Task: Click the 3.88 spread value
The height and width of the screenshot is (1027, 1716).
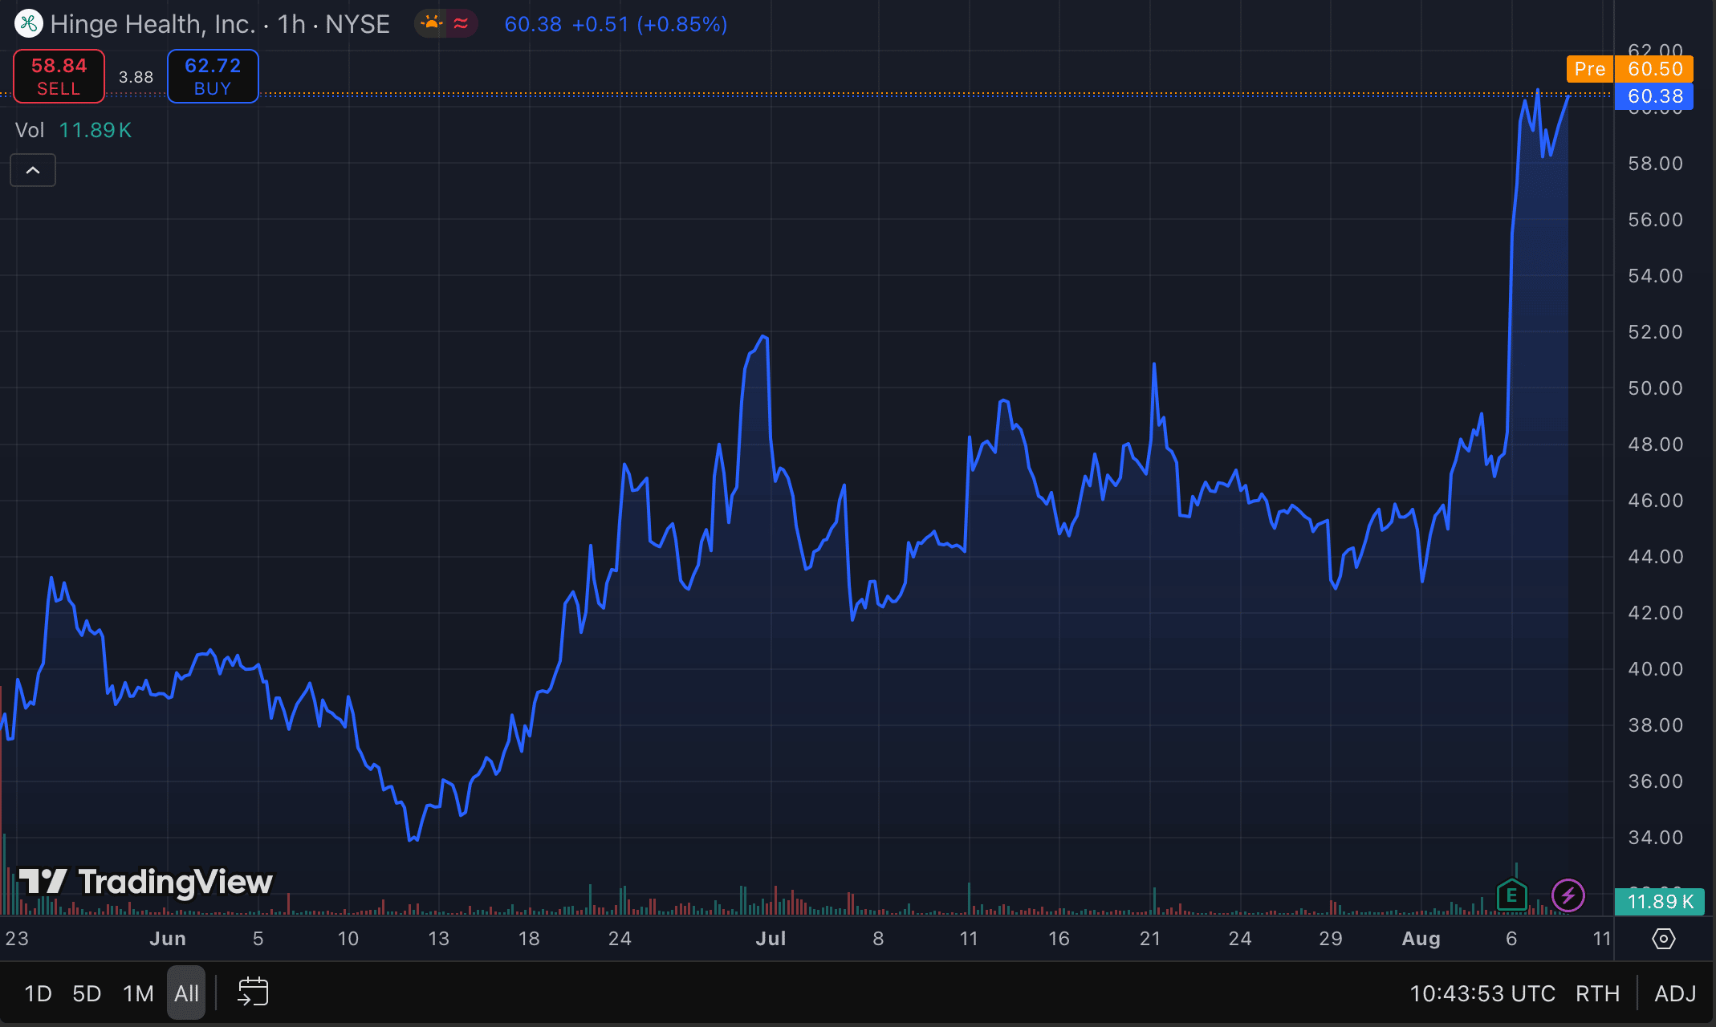Action: 136,77
